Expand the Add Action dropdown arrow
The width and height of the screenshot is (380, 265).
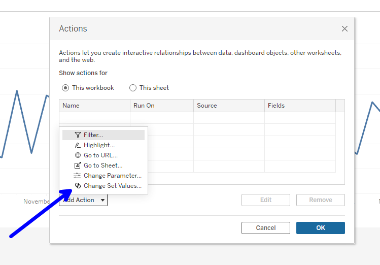click(x=102, y=200)
